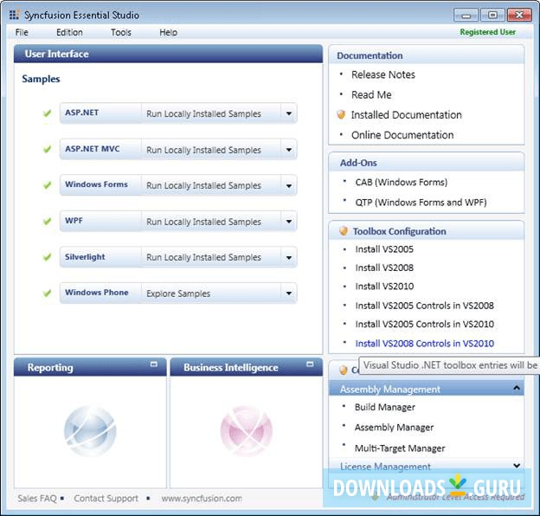Select the Windows Forms platform label
The width and height of the screenshot is (540, 516).
[x=96, y=184]
